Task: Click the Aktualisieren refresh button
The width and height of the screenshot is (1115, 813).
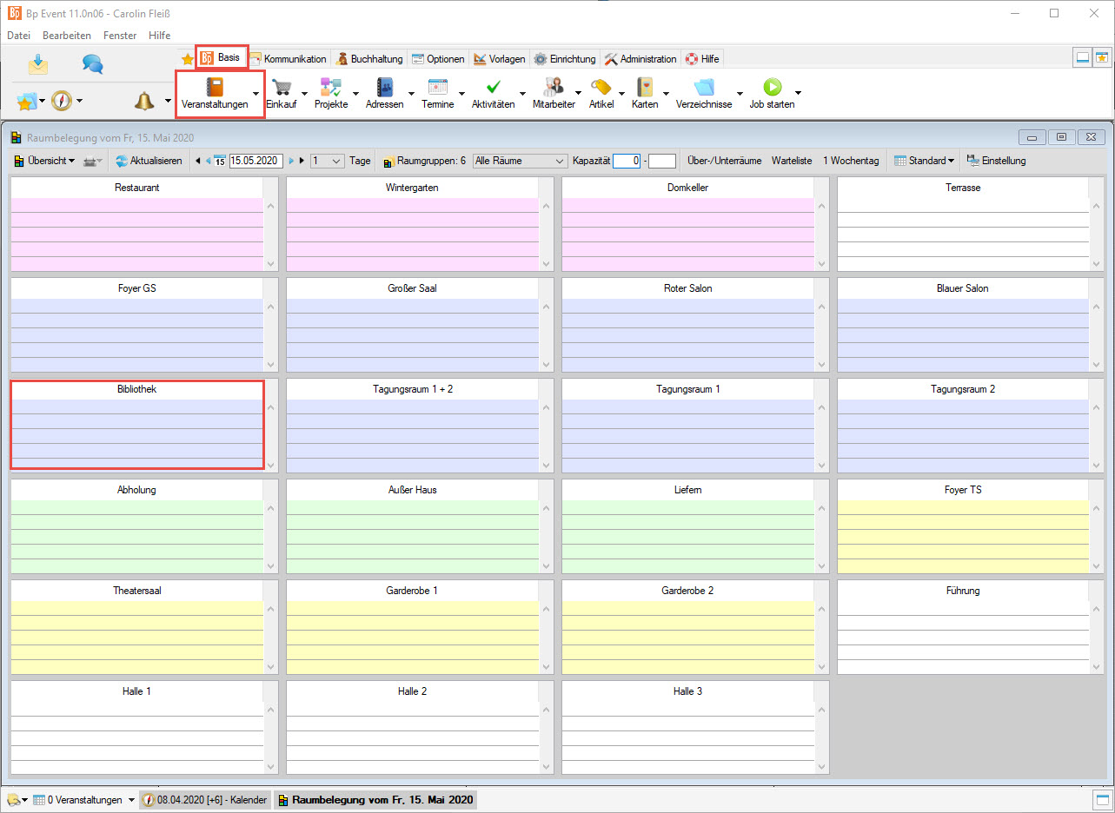Action: [149, 161]
